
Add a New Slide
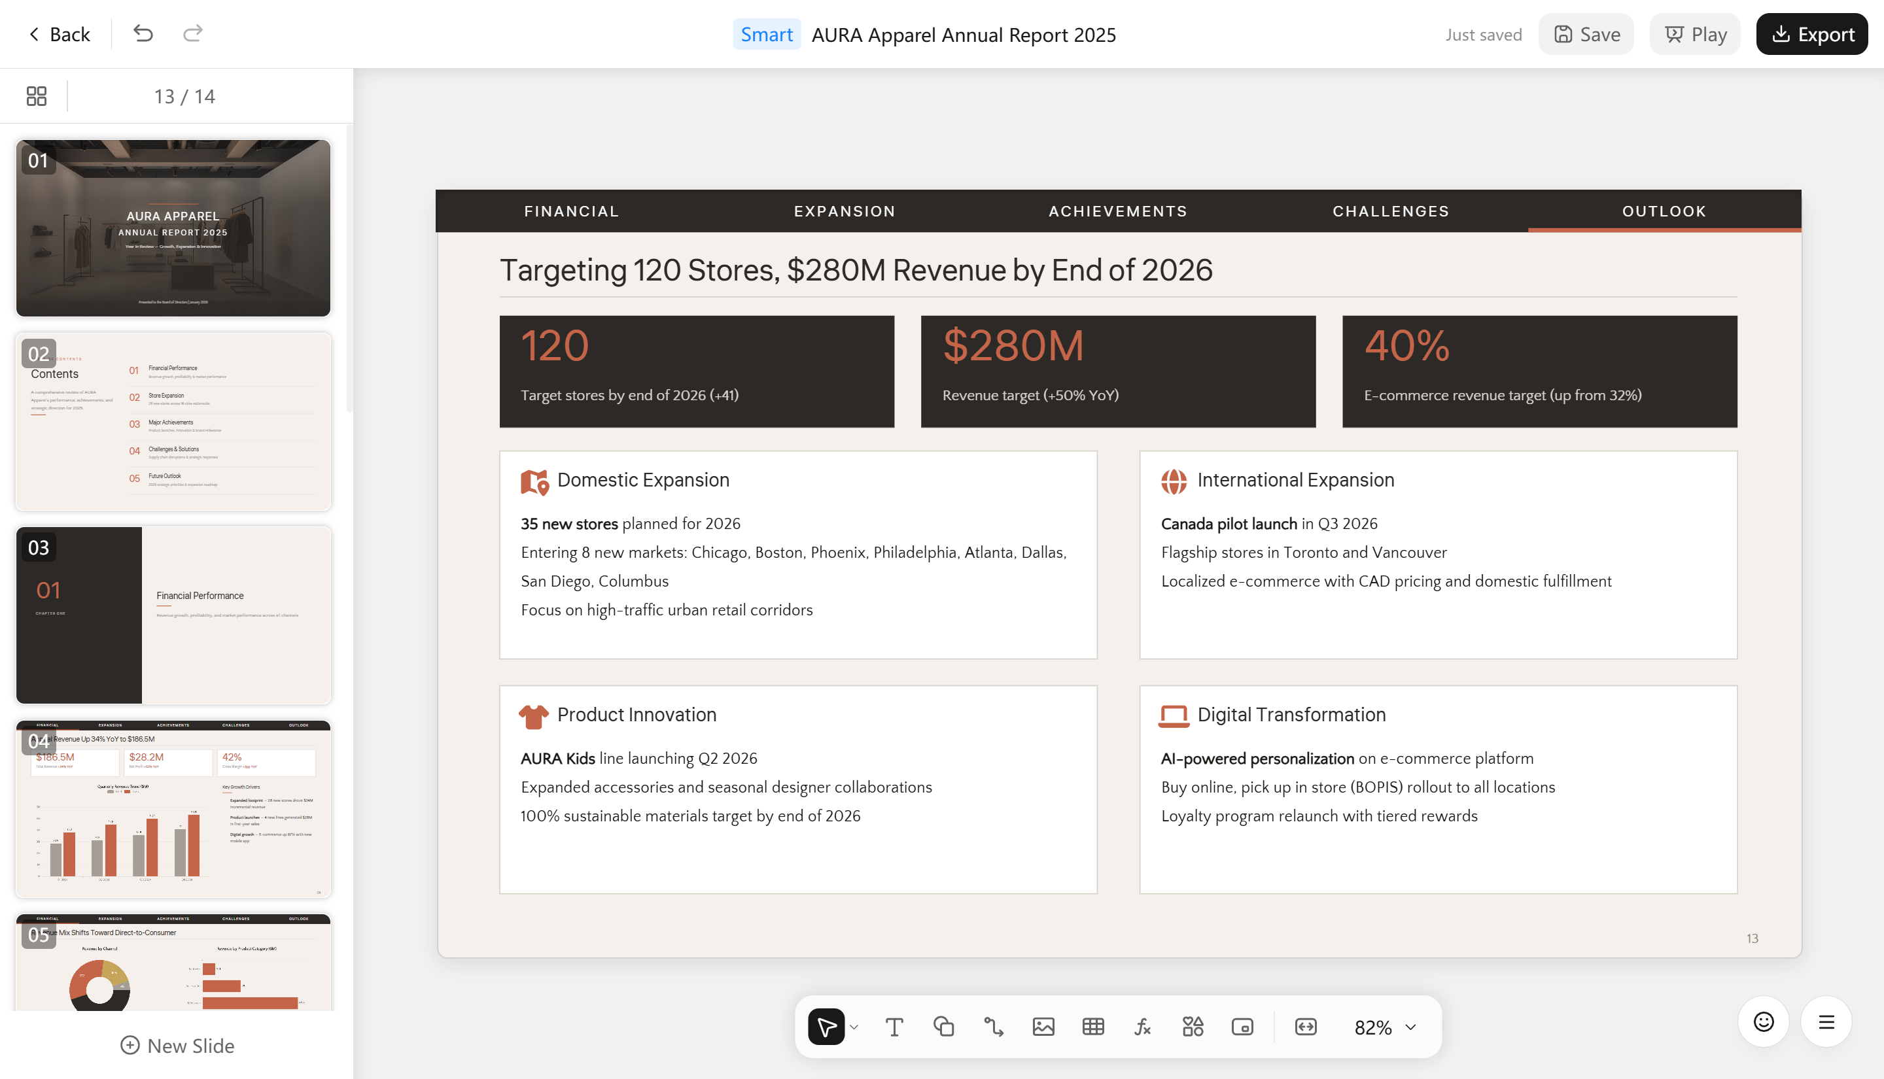pyautogui.click(x=177, y=1045)
